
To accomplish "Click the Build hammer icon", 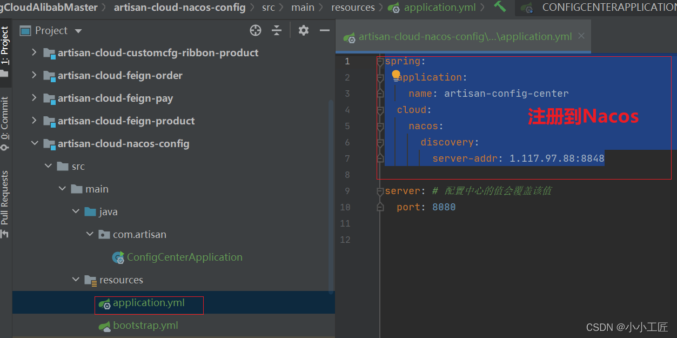I will [x=500, y=7].
